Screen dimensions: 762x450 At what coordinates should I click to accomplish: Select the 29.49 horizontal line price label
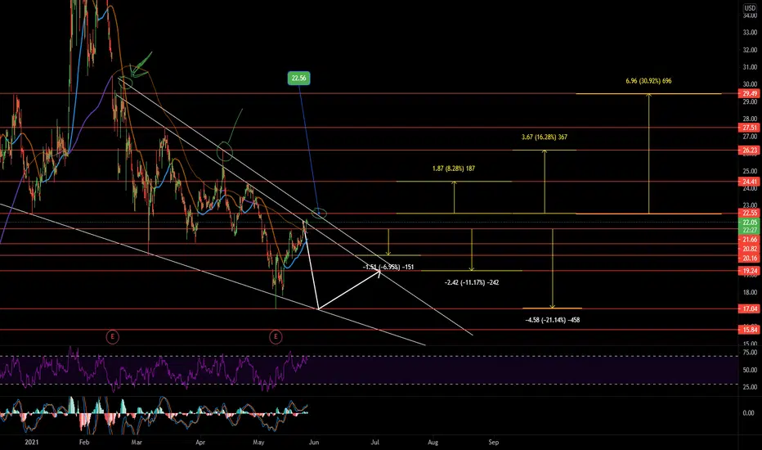[749, 93]
